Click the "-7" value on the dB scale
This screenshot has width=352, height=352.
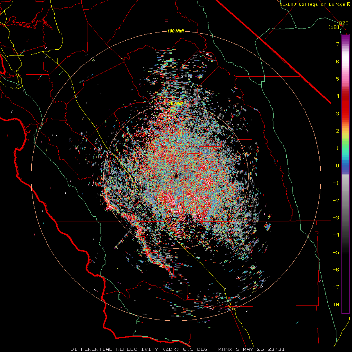(336, 287)
